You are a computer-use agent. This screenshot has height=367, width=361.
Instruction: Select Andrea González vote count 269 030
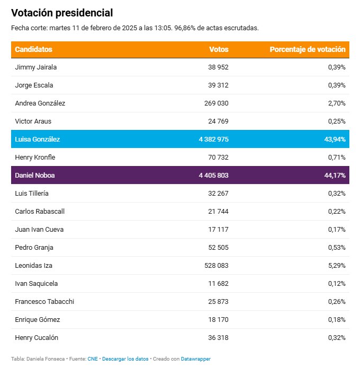(x=216, y=103)
